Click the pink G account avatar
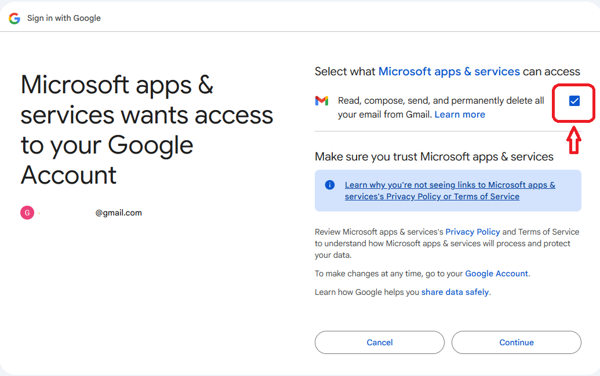Image resolution: width=600 pixels, height=376 pixels. (27, 213)
